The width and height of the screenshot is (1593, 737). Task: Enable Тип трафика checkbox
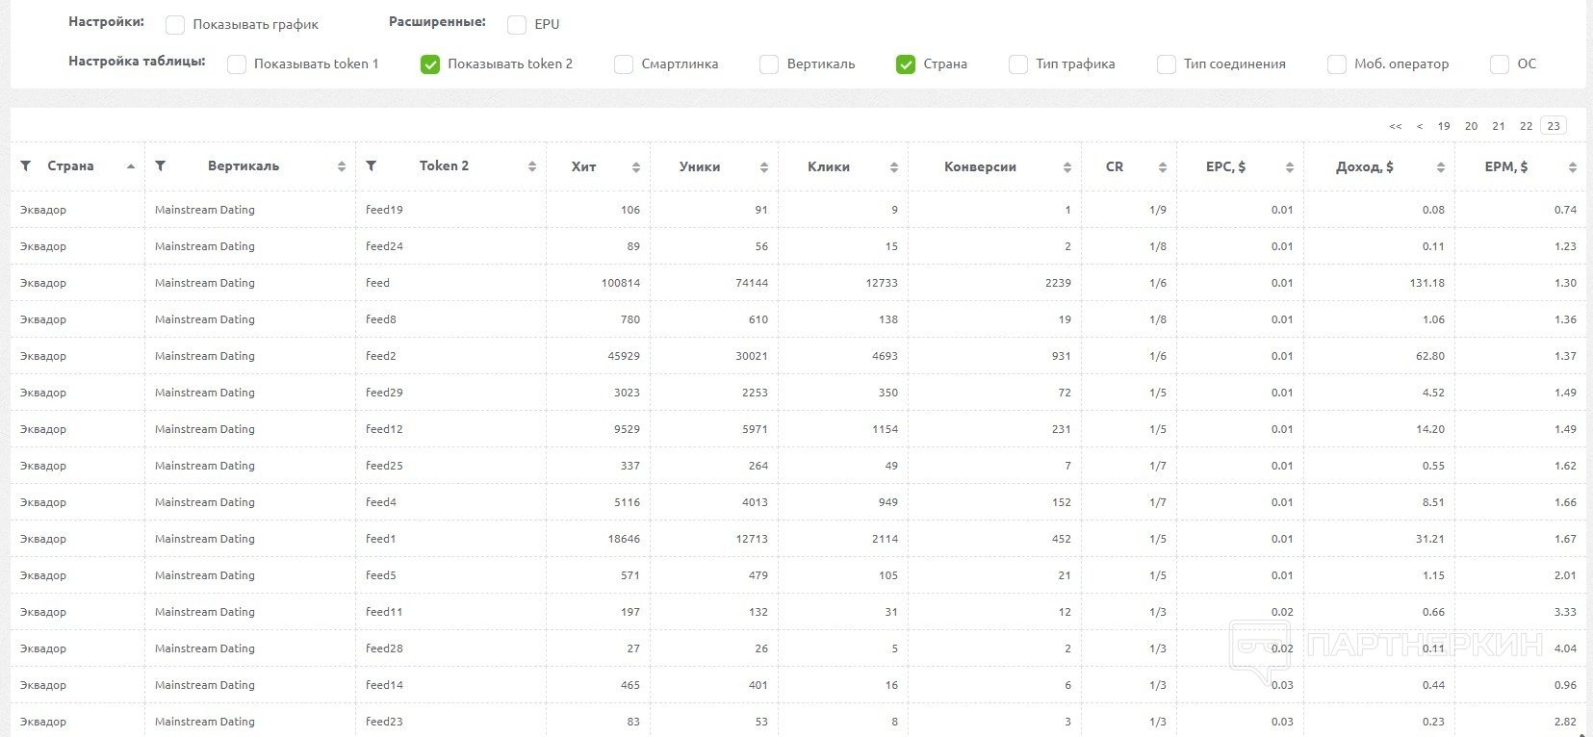(x=1018, y=64)
